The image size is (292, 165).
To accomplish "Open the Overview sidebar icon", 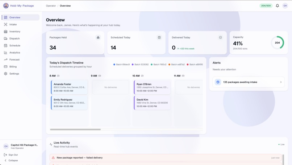I will click(5, 17).
